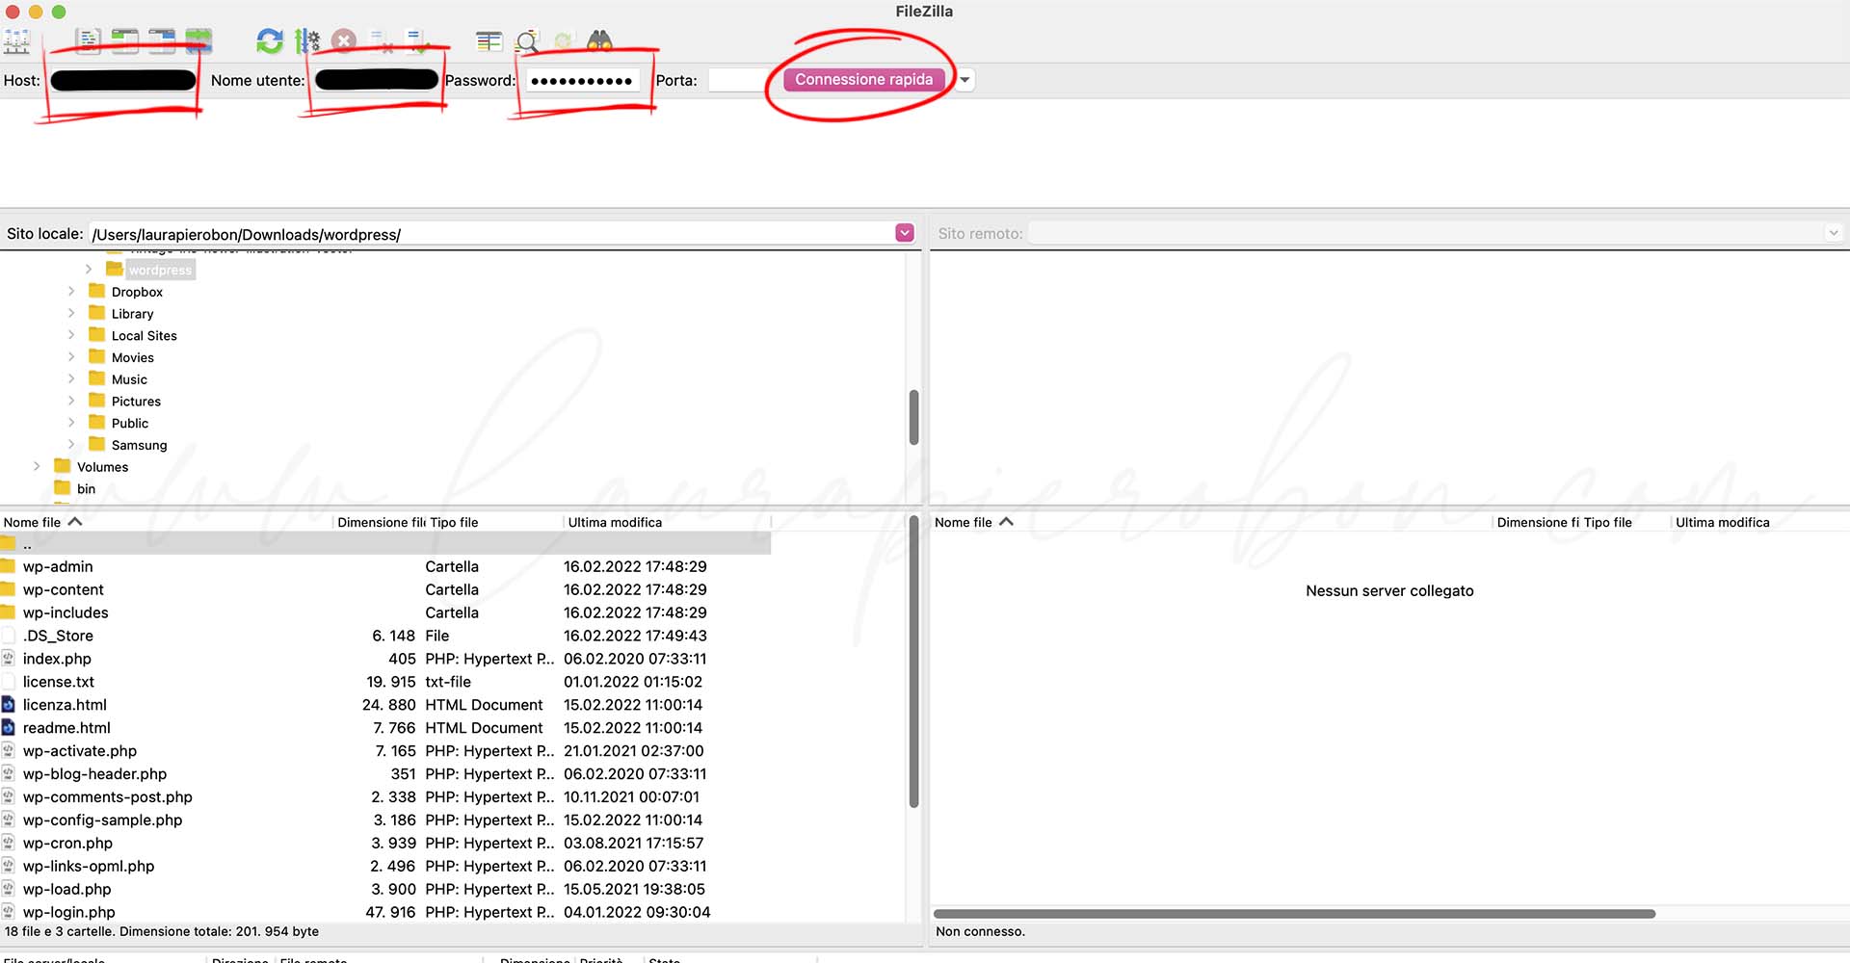1850x963 pixels.
Task: Expand the Dropbox folder node
Action: tap(71, 291)
